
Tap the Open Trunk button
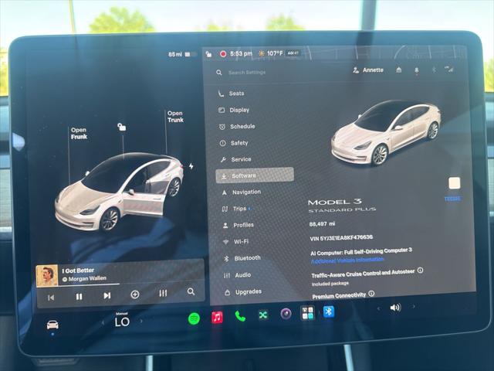click(175, 117)
